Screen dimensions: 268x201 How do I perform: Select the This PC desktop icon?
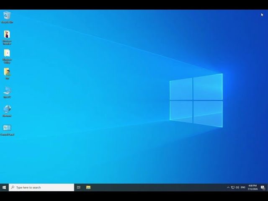(x=7, y=92)
